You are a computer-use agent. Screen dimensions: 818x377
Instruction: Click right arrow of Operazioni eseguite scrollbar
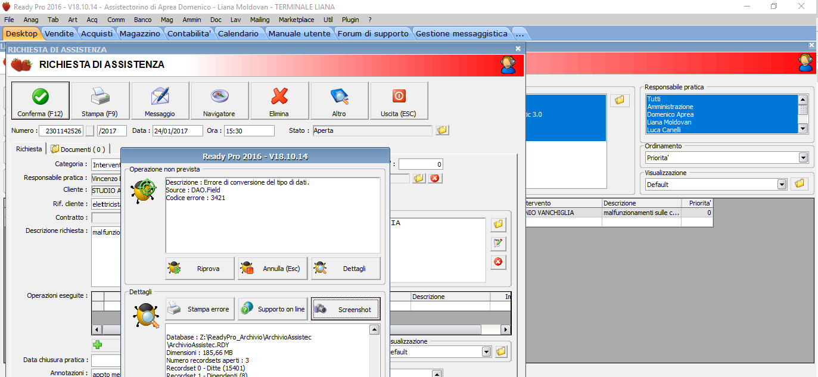(x=505, y=329)
